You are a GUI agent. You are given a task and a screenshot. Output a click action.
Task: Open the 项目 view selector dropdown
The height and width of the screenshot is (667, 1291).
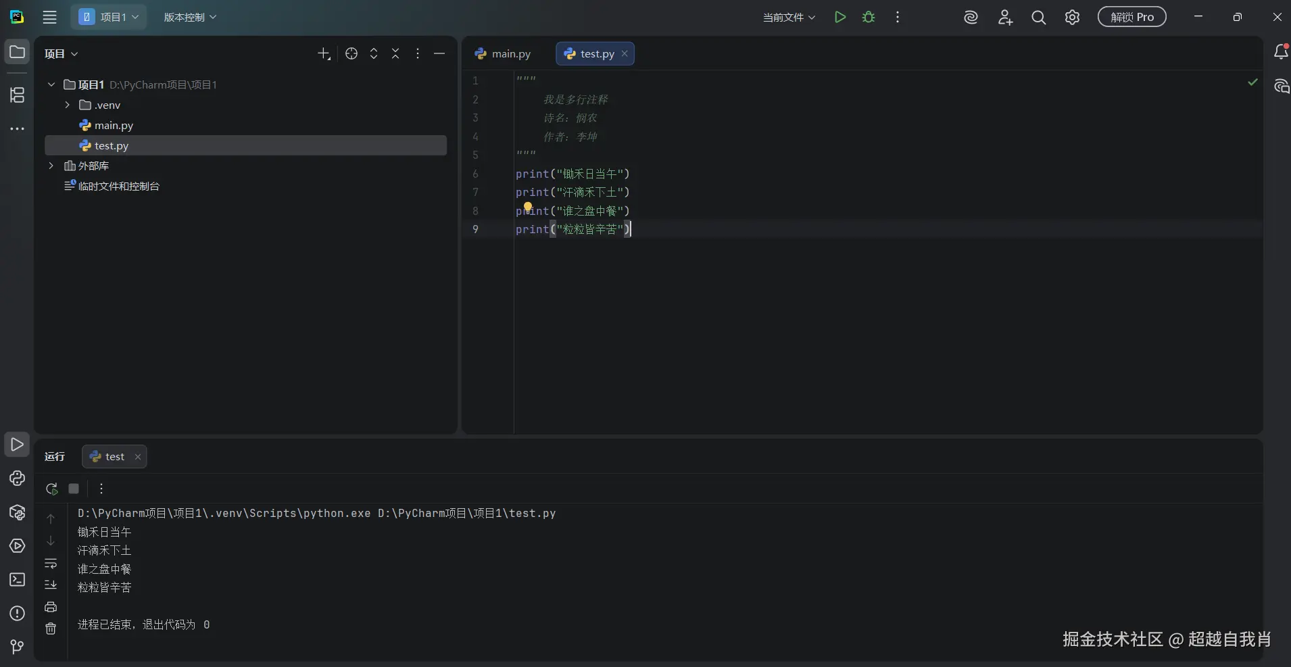pos(62,53)
